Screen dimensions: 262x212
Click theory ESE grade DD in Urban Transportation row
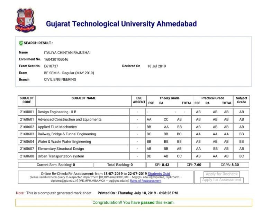tap(149, 156)
